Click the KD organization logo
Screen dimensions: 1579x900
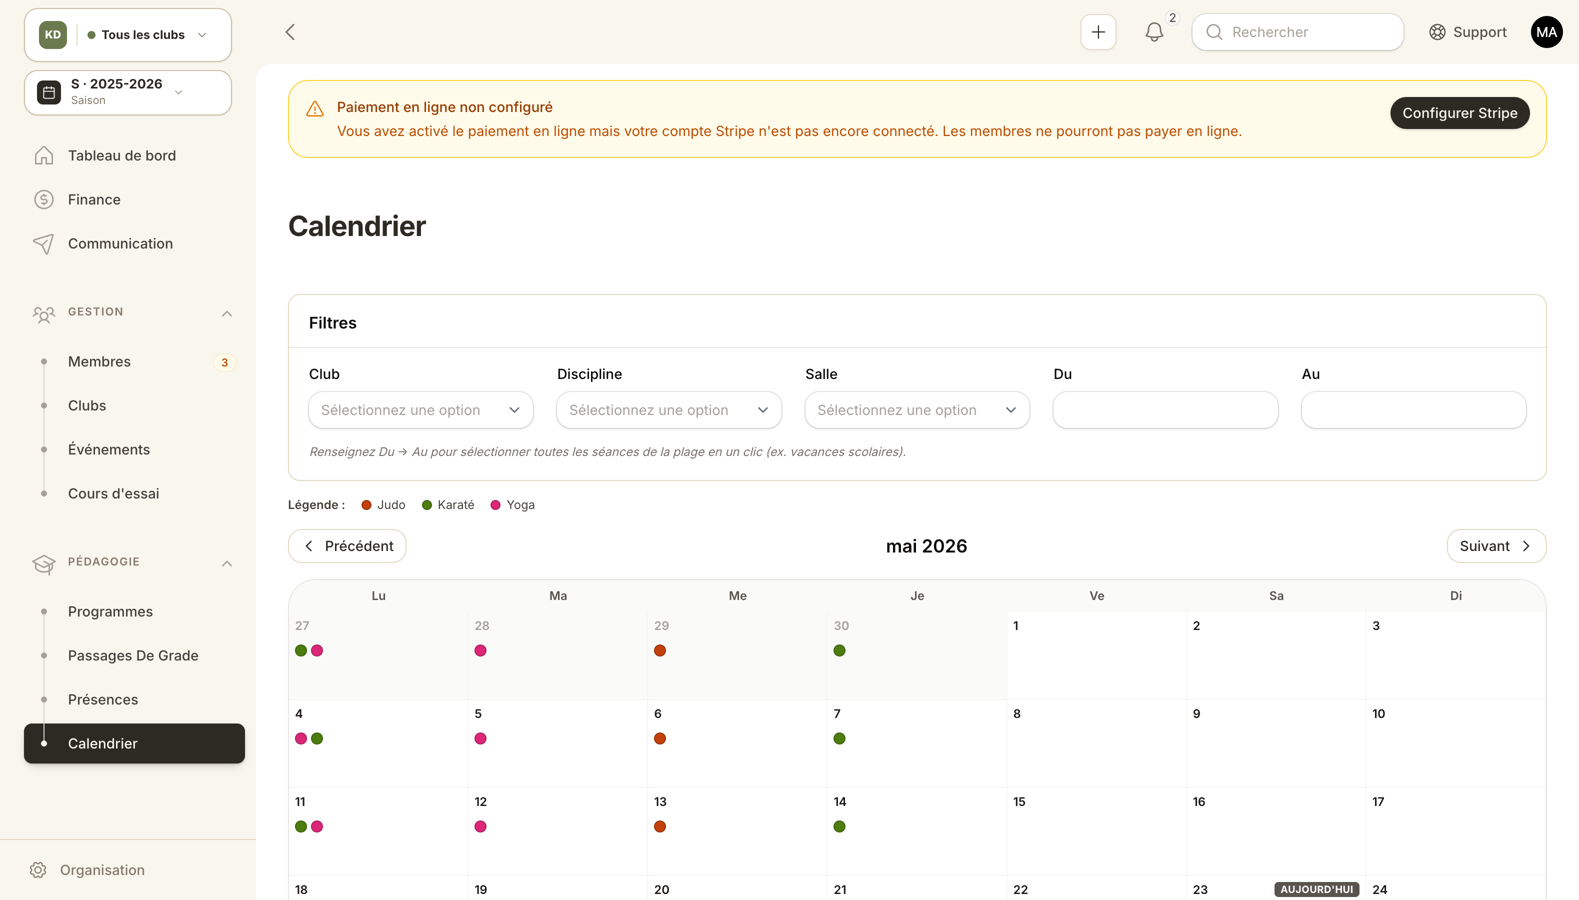52,34
